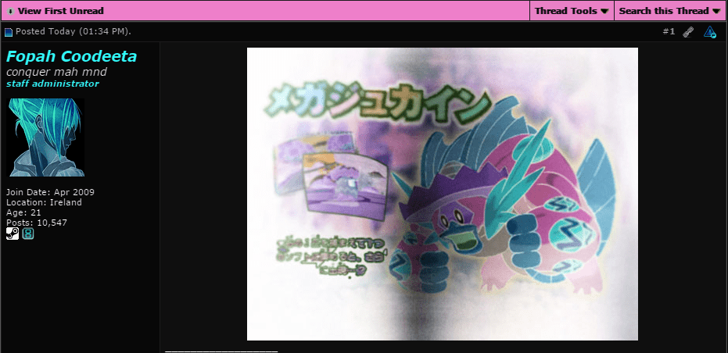Open the Search this Thread dropdown
728x353 pixels.
coord(670,11)
